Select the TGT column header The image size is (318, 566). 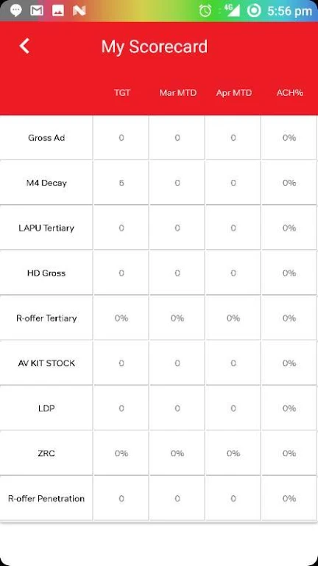tap(122, 93)
